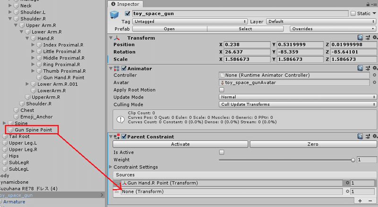The image size is (378, 207).
Task: Open object picker for None (Transform) source
Action: [347, 191]
